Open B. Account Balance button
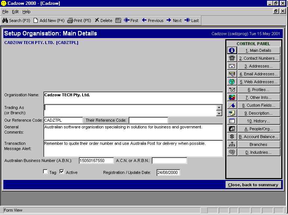Viewport: 288px width, 215px height. click(x=258, y=137)
